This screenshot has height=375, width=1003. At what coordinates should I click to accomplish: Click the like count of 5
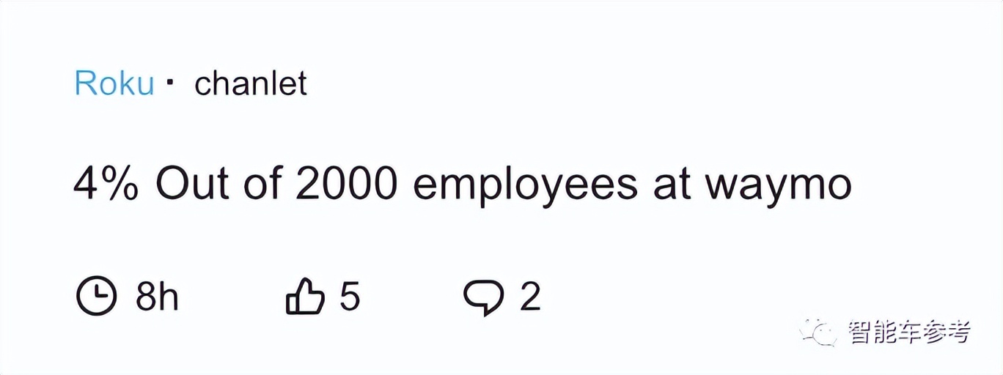coord(350,297)
